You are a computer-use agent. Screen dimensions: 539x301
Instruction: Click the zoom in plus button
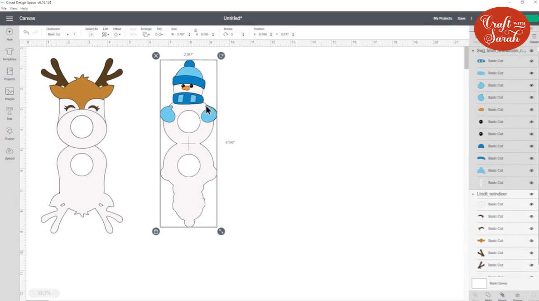[56, 293]
